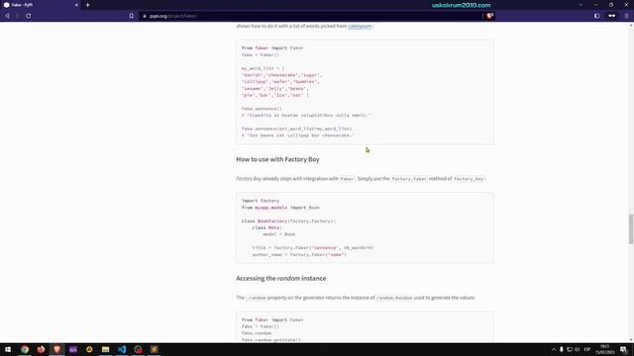Open the purple code editor taskbar icon

73,349
